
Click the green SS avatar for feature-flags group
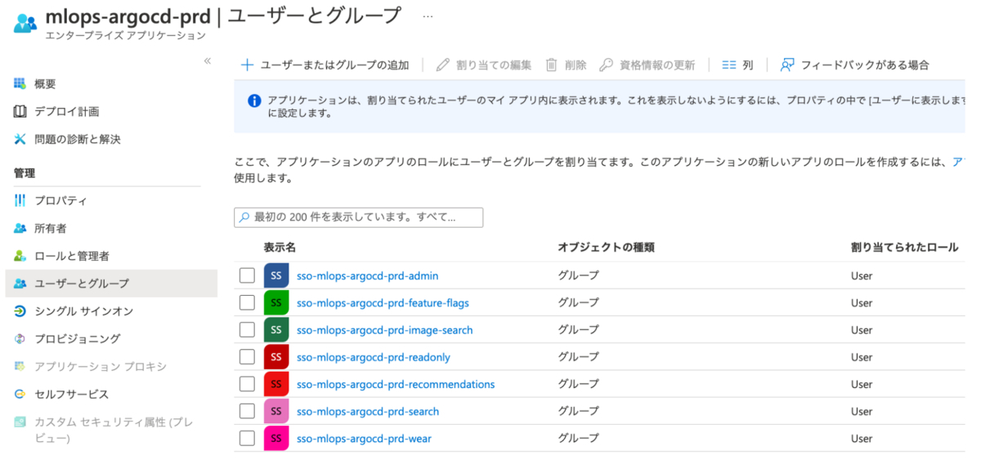tap(276, 303)
